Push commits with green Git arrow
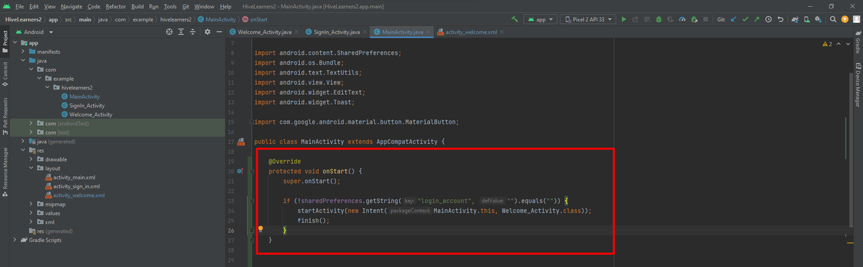 click(x=756, y=20)
